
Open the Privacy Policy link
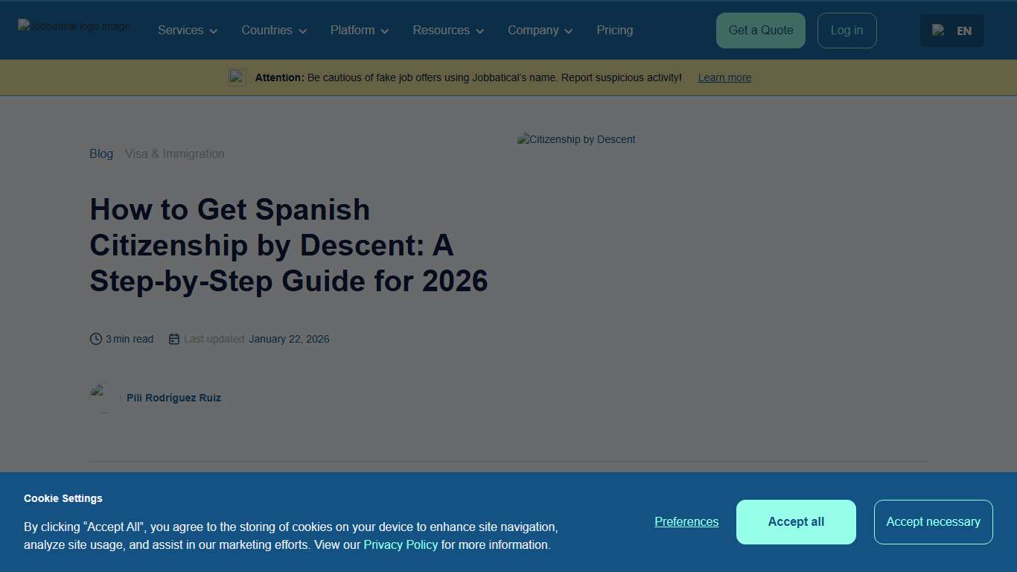tap(401, 544)
